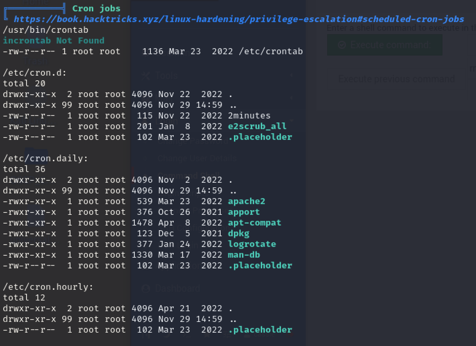The image size is (476, 346).
Task: Click the man-db entry in cron.daily
Action: coord(244,255)
